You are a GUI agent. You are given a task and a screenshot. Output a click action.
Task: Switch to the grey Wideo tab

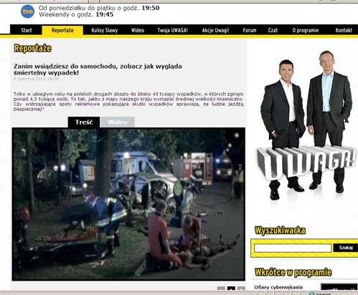[118, 122]
